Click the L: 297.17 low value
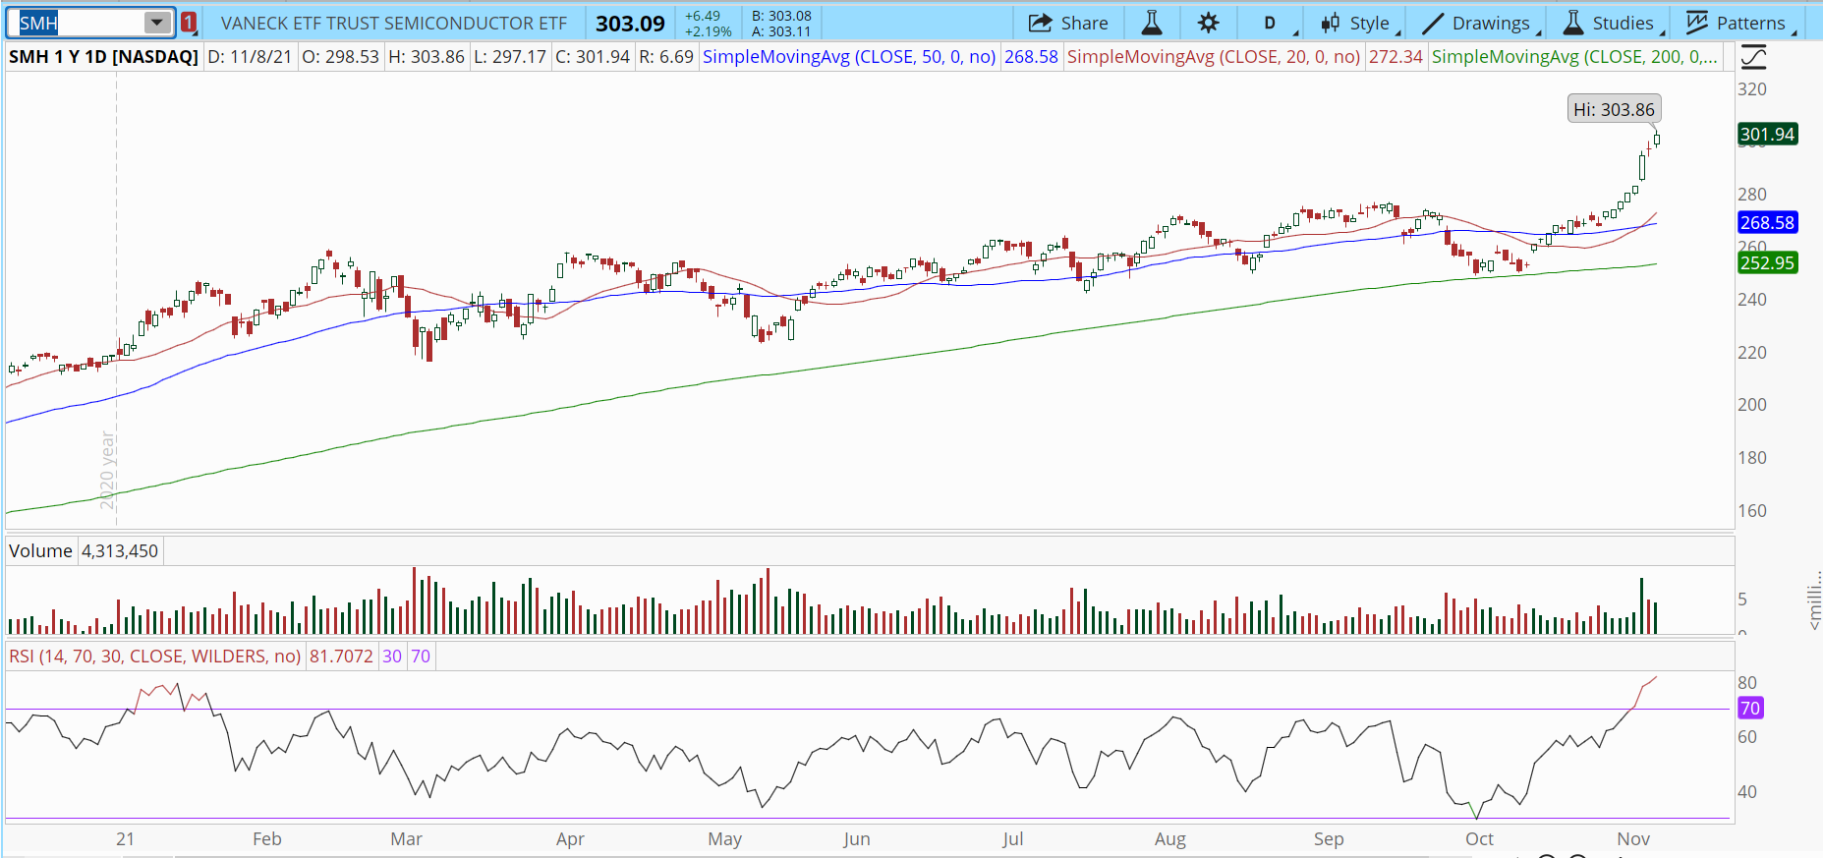The width and height of the screenshot is (1823, 858). (510, 57)
